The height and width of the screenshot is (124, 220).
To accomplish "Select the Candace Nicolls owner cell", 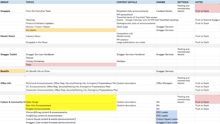I will pos(166,8).
